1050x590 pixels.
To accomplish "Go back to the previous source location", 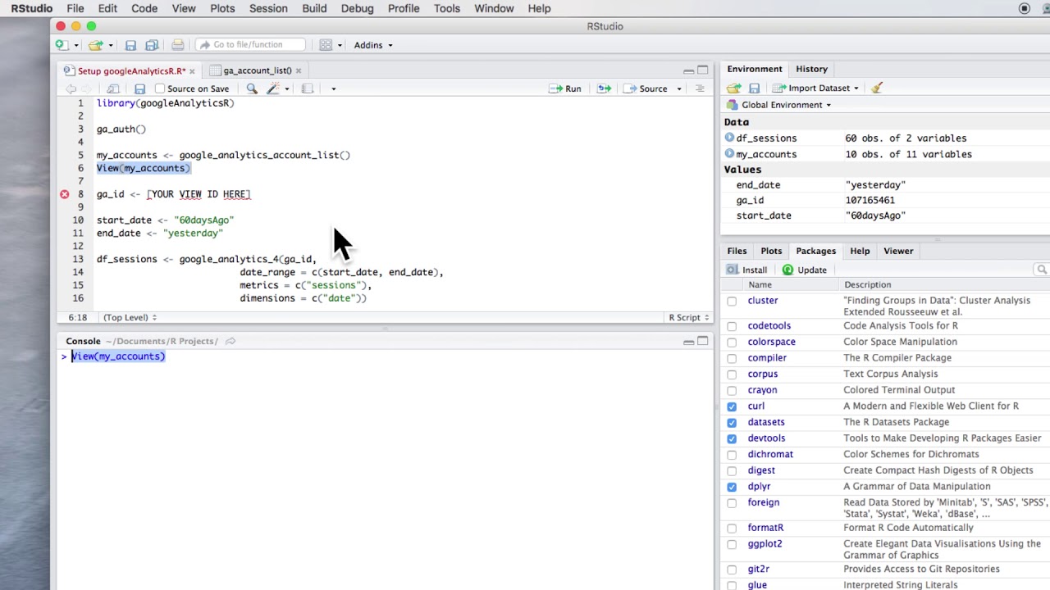I will 71,88.
